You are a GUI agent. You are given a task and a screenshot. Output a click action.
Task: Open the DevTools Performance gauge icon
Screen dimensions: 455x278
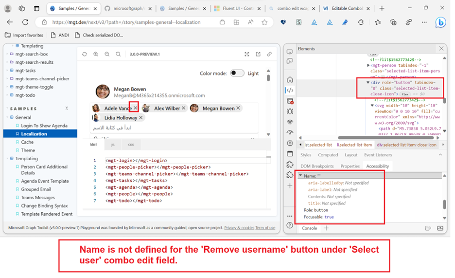pyautogui.click(x=290, y=132)
